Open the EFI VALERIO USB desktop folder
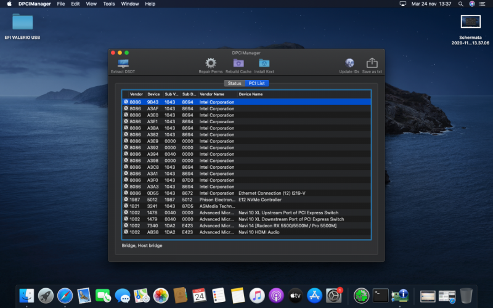493x308 pixels. [23, 22]
